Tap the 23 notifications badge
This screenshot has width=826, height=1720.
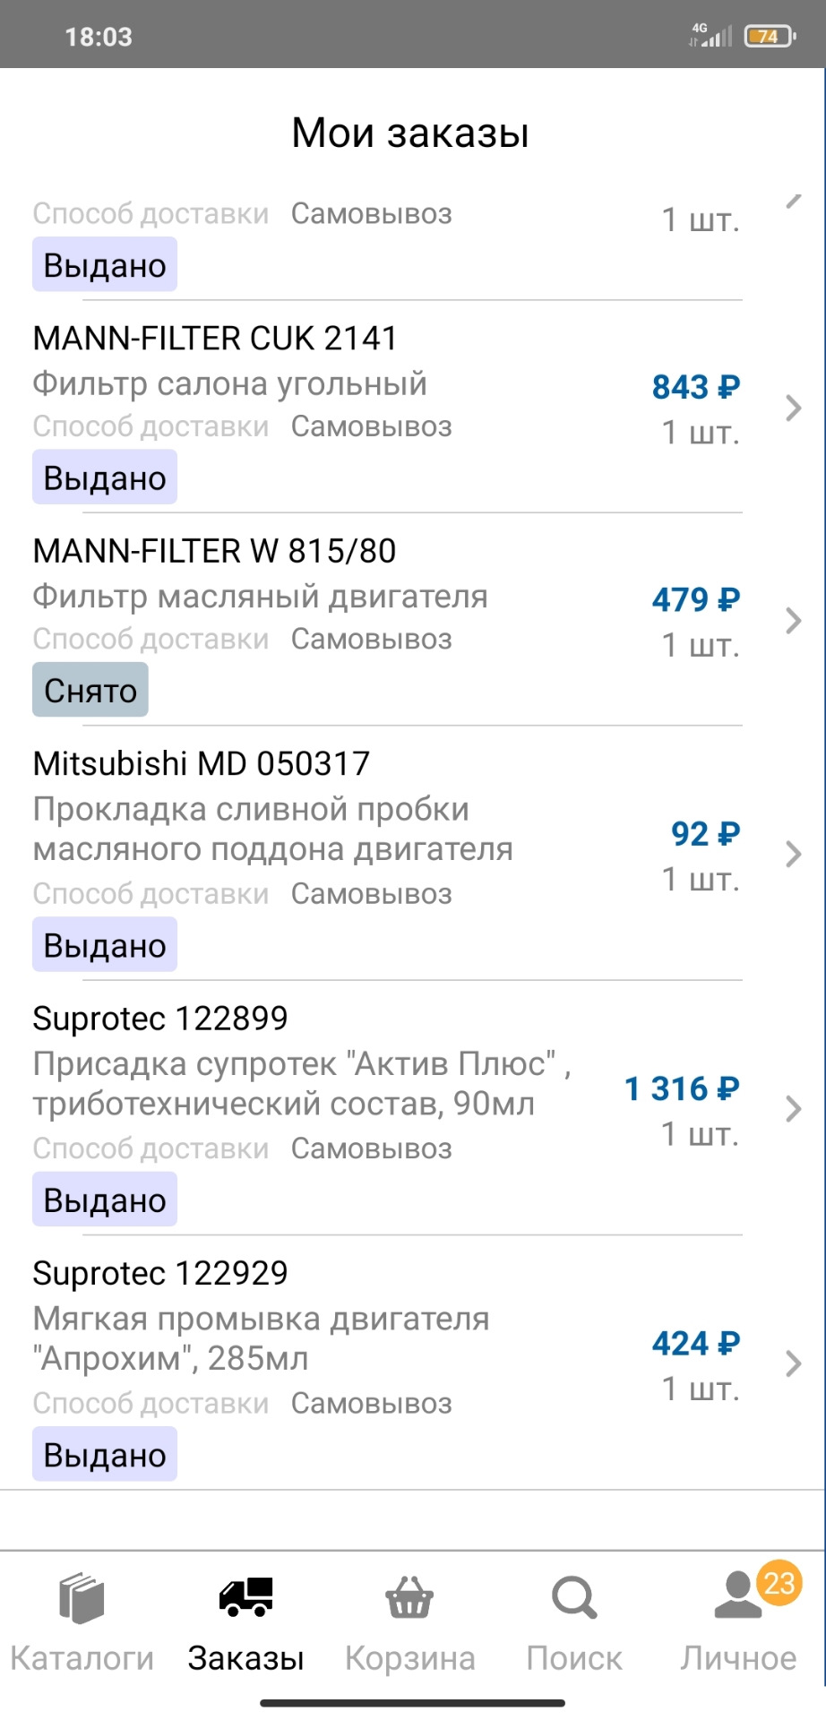779,1584
